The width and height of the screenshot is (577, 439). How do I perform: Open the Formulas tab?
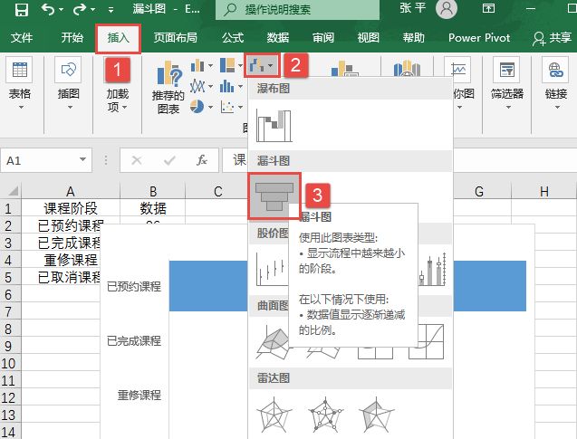pos(233,38)
